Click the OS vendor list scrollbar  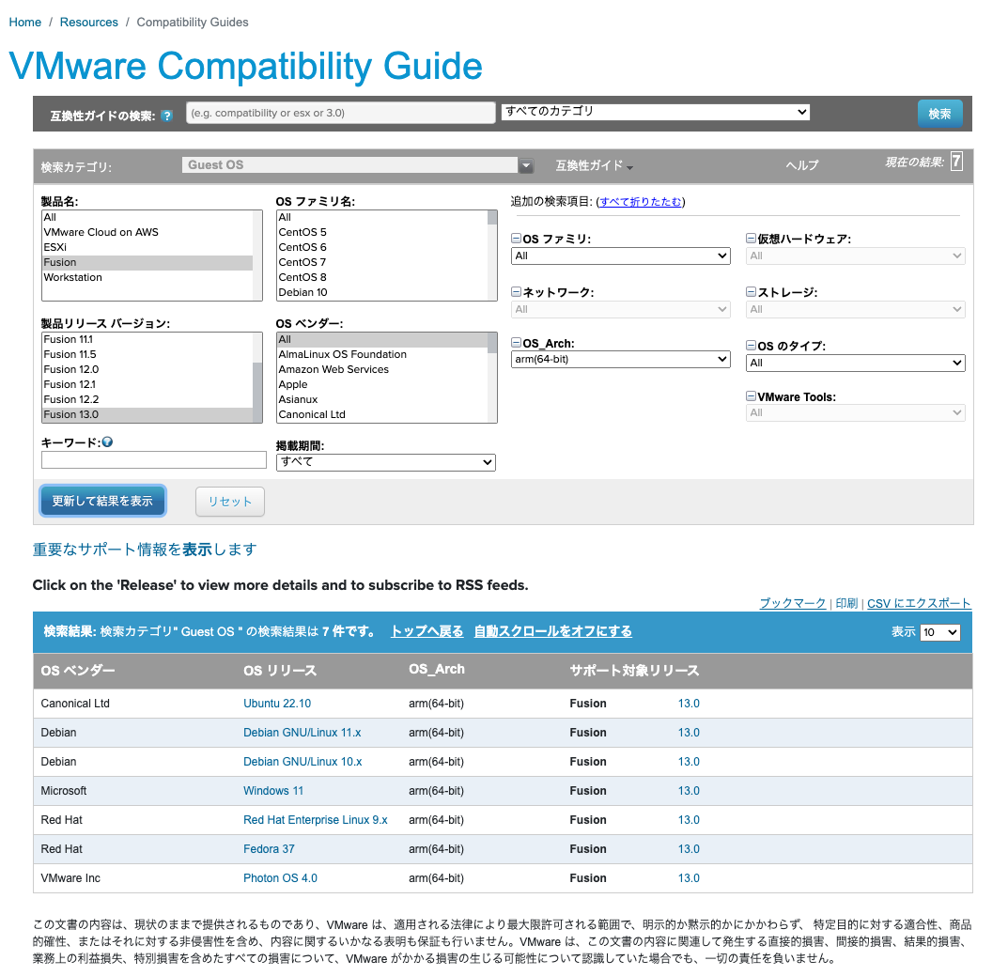[x=492, y=378]
